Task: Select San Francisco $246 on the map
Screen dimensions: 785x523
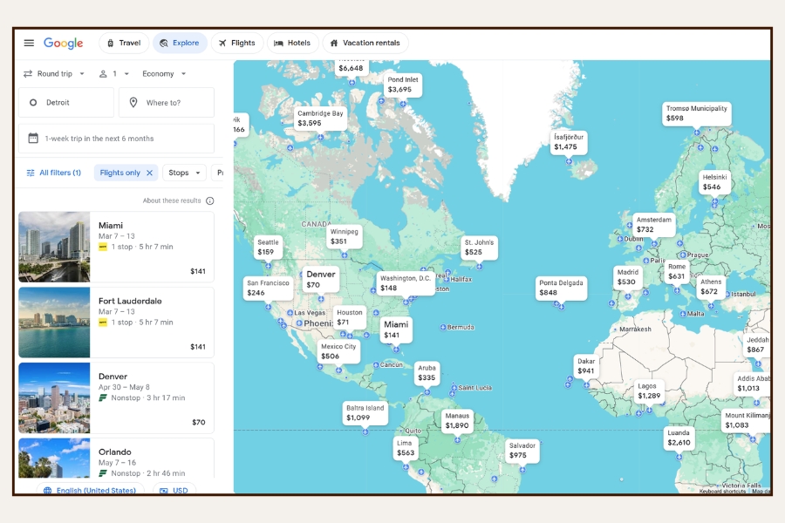Action: [x=268, y=288]
